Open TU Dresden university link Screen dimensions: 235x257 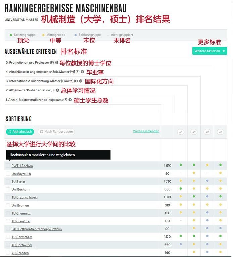[x=20, y=253]
